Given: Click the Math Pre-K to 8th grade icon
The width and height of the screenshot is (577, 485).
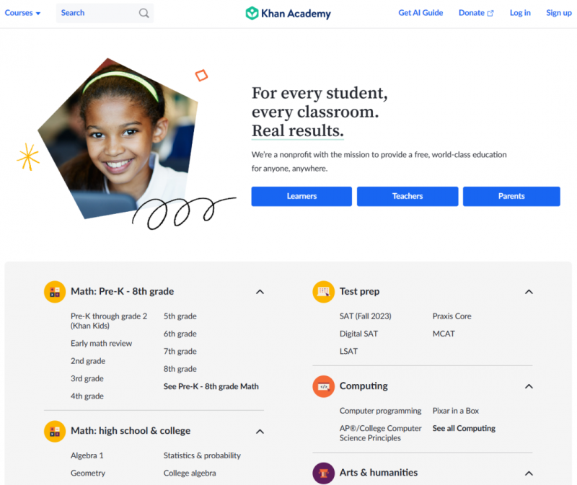Looking at the screenshot, I should click(55, 292).
